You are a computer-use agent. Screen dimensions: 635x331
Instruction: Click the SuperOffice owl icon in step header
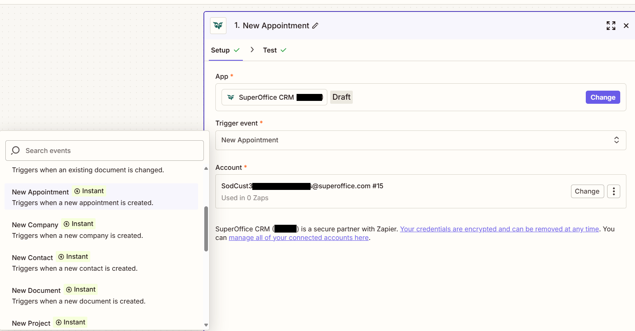[218, 25]
